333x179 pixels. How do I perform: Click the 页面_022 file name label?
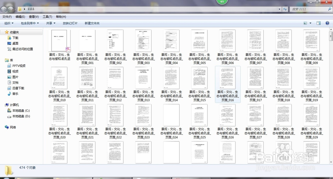(x=115, y=133)
